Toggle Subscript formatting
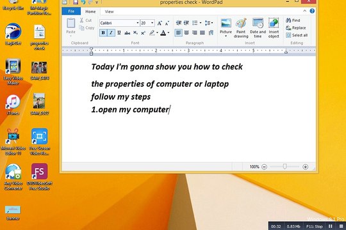Image resolution: width=346 pixels, height=230 pixels. click(x=135, y=33)
